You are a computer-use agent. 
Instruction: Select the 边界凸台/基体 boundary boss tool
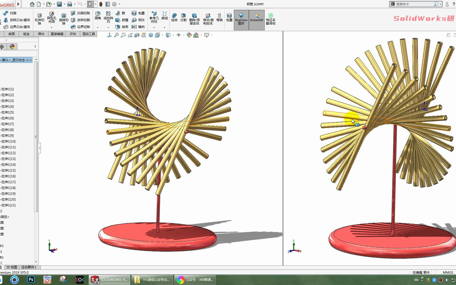pyautogui.click(x=17, y=27)
